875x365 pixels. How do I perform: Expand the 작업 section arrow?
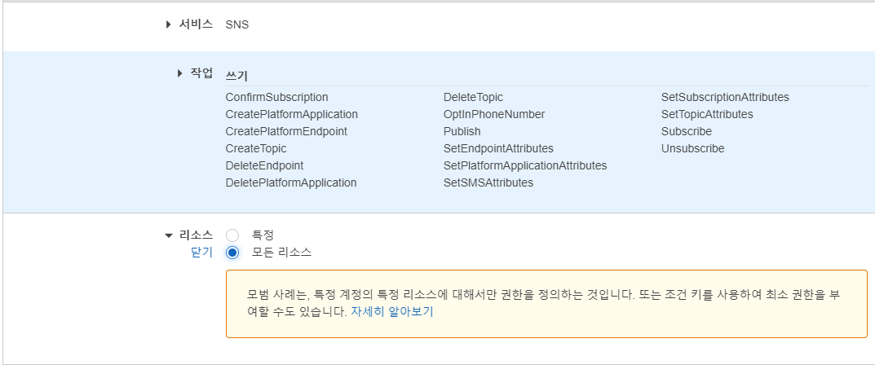(180, 73)
